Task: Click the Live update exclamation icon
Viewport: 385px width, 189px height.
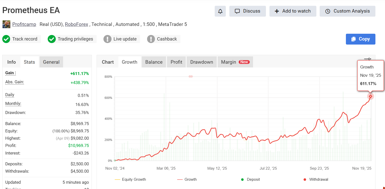Action: (107, 39)
